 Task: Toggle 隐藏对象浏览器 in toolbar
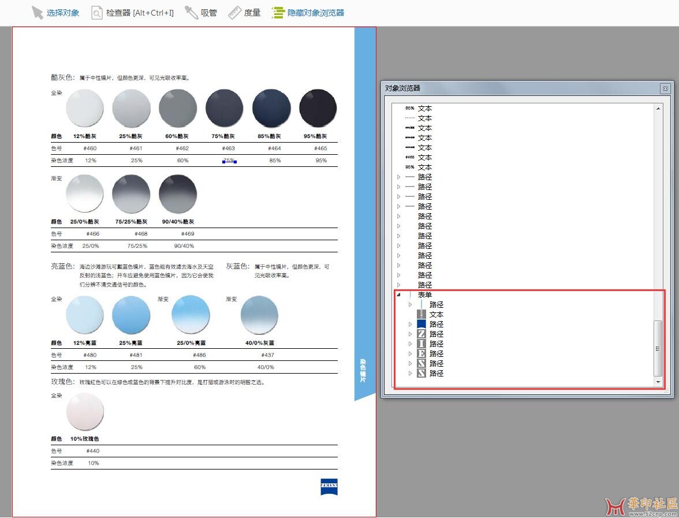308,13
